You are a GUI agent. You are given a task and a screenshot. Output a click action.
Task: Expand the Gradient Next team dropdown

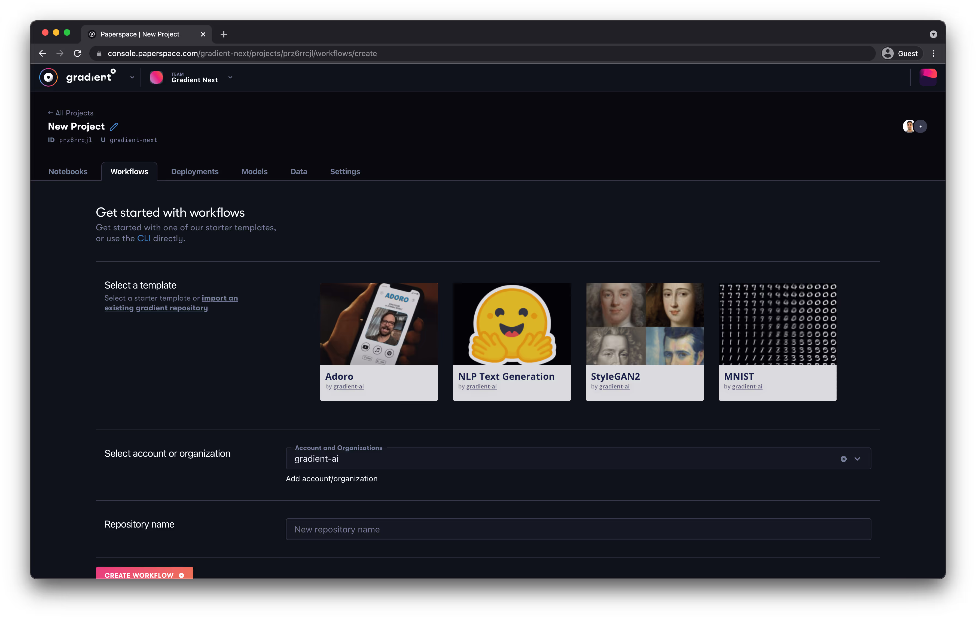coord(230,77)
